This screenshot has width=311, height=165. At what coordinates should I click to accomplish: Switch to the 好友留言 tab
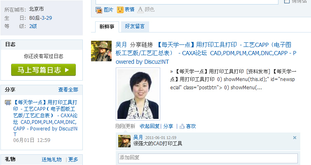pos(135,26)
